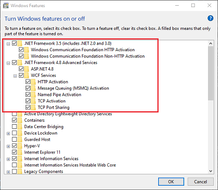Click folder icon beside WCF Services
The width and height of the screenshot is (218, 190).
[27, 75]
